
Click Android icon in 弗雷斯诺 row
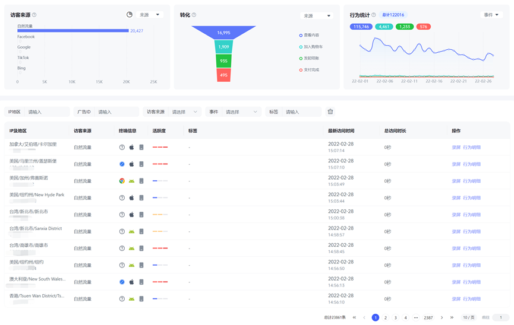pos(131,181)
